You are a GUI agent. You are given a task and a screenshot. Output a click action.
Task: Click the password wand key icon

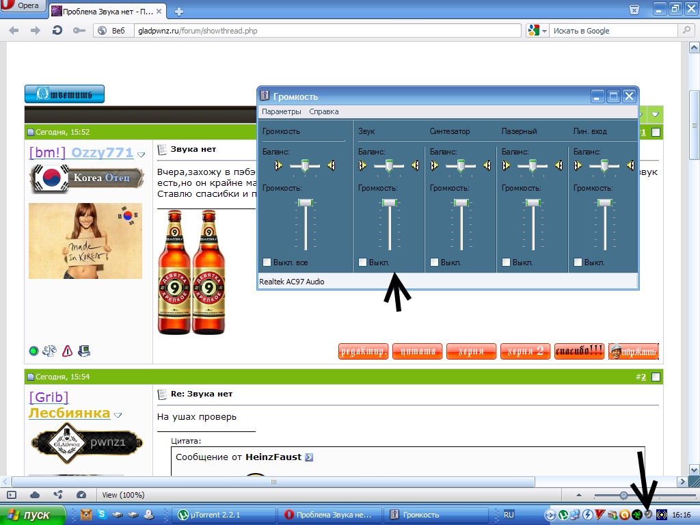pos(79,31)
